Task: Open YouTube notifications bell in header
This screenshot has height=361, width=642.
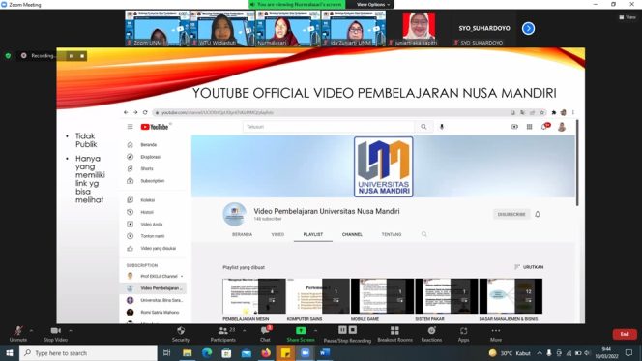Action: click(544, 127)
